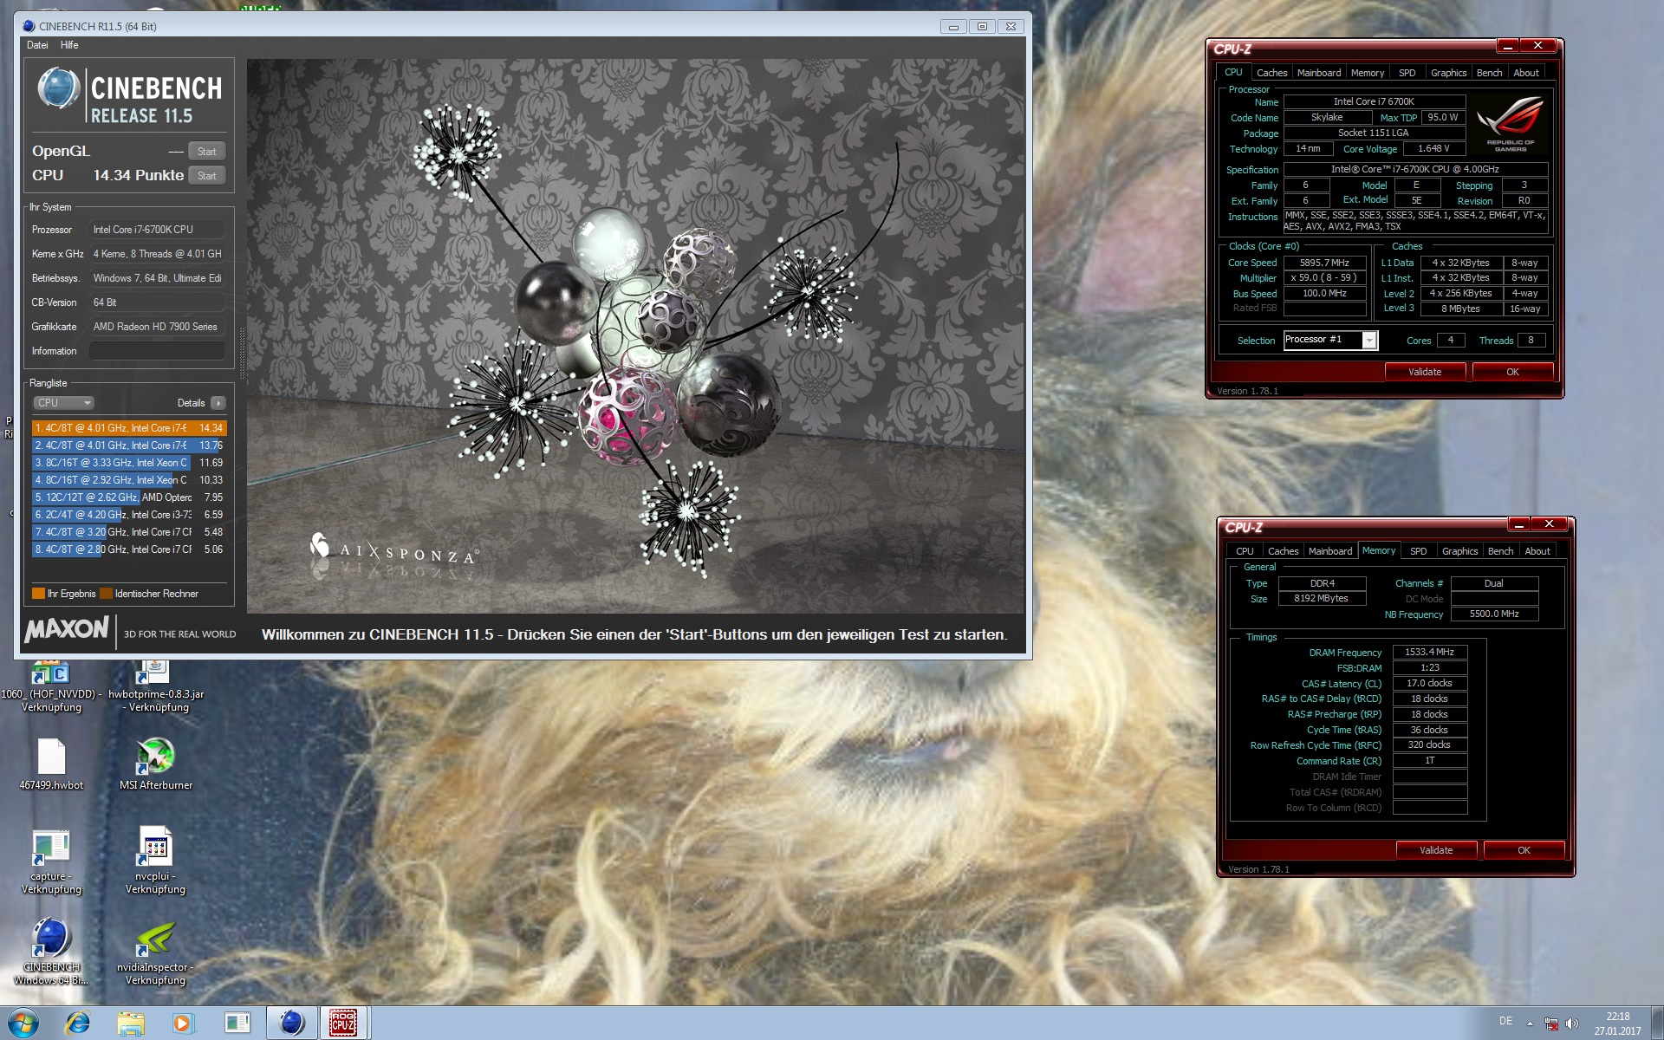The height and width of the screenshot is (1040, 1664).
Task: Open Mainboard tab in lower CPU-Z window
Action: [1330, 551]
